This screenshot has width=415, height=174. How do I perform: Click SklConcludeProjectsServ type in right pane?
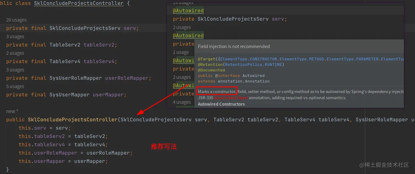pyautogui.click(x=233, y=19)
